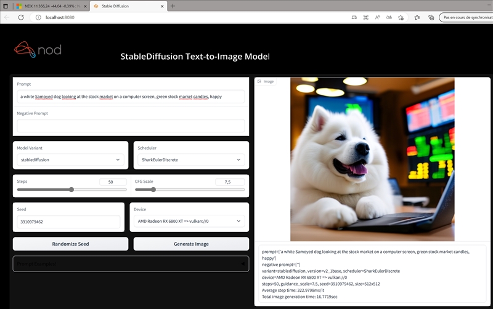Close the Stable Diffusion tab
493x309 pixels.
pos(162,6)
